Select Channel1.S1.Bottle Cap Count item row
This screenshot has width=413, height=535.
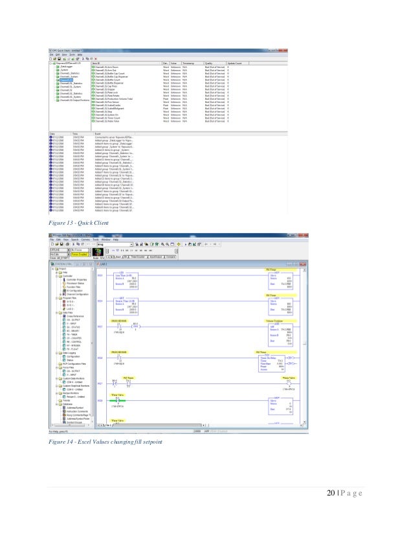(x=160, y=74)
